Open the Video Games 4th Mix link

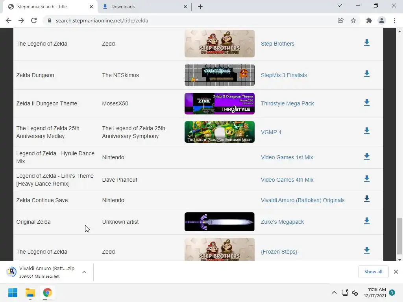click(287, 180)
